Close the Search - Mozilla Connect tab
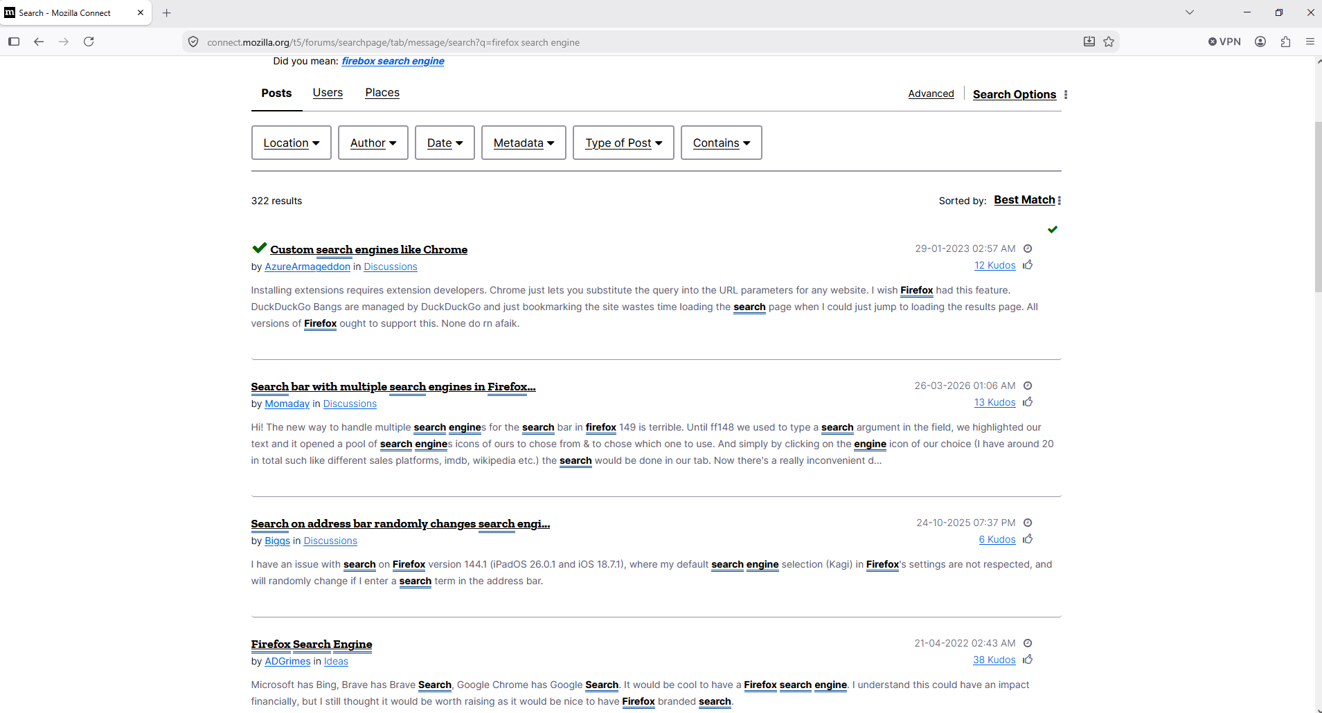The height and width of the screenshot is (713, 1322). [141, 12]
